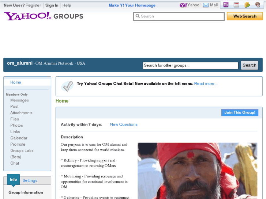266x199 pixels.
Task: Open Calendar in the sidebar menu
Action: tap(19, 138)
